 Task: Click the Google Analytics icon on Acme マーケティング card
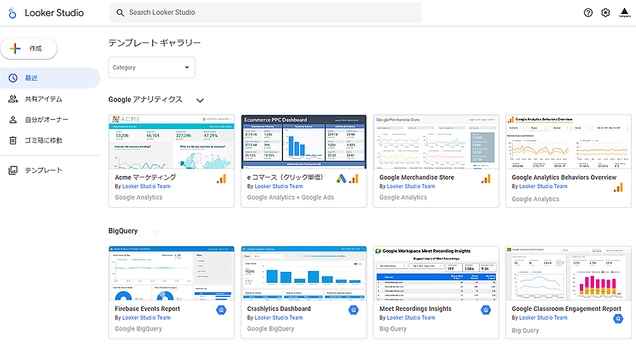click(221, 179)
